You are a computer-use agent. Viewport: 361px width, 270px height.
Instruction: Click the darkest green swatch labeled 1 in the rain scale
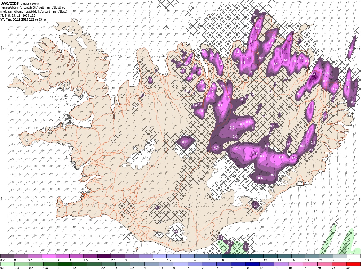point(65,264)
